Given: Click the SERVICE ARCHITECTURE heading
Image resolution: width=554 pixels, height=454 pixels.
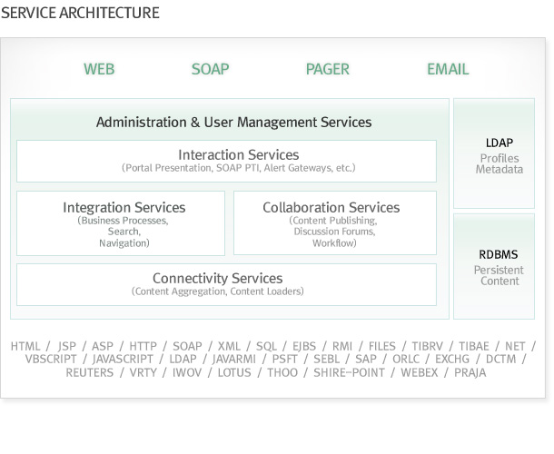Looking at the screenshot, I should (80, 13).
